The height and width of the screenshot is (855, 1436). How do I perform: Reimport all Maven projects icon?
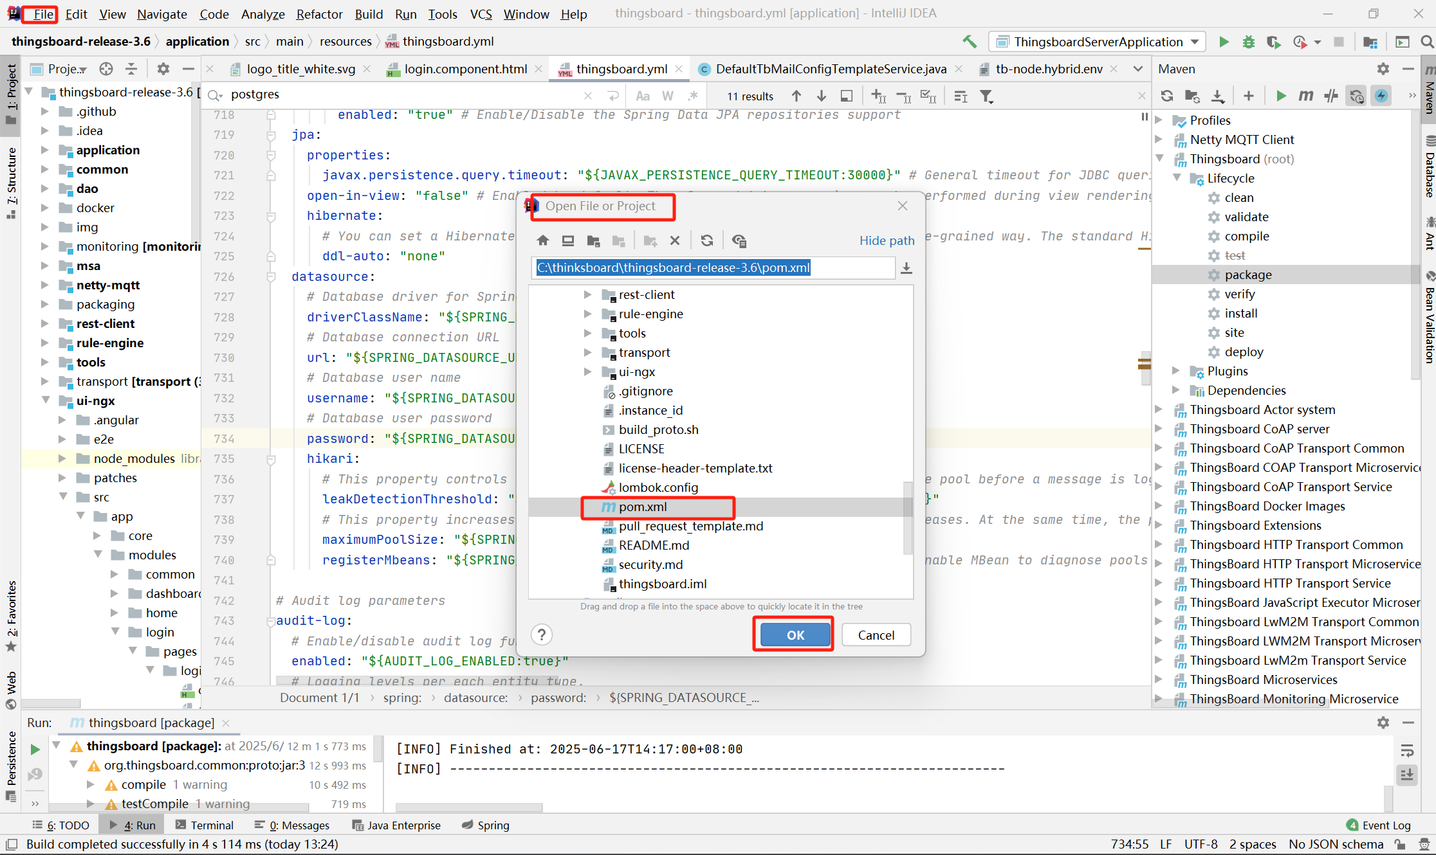point(1166,96)
